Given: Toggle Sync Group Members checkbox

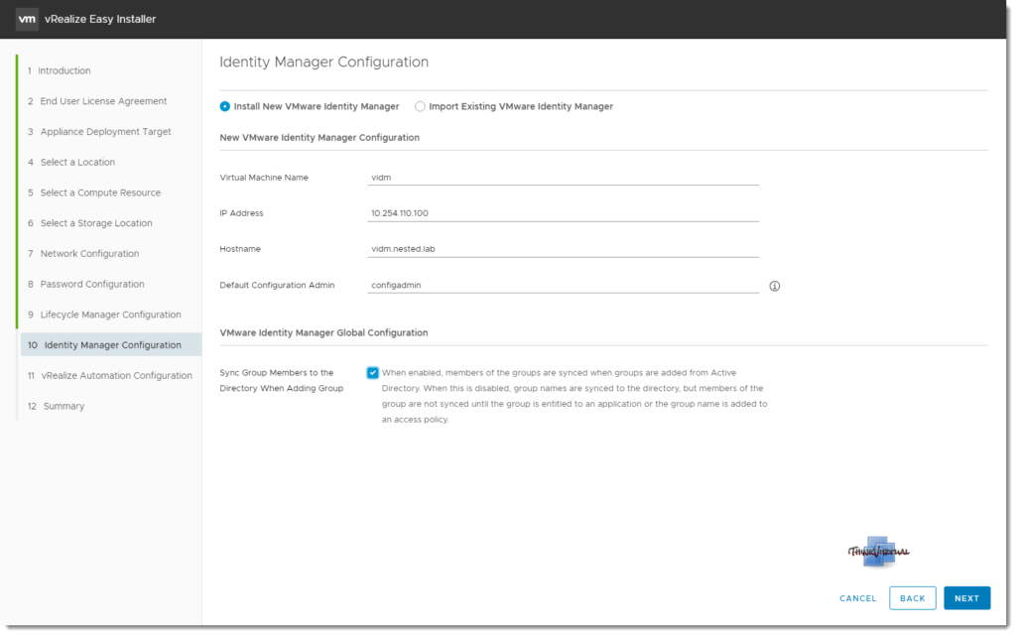Looking at the screenshot, I should [373, 373].
